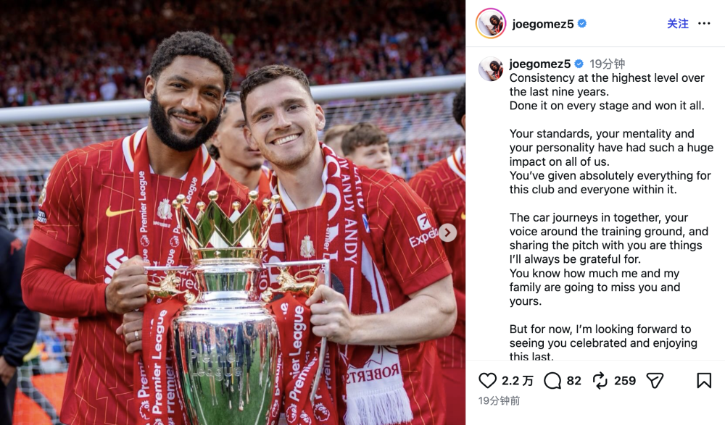Viewport: 725px width, 425px height.
Task: Click the 19分钟前 timestamp at bottom
Action: [499, 400]
